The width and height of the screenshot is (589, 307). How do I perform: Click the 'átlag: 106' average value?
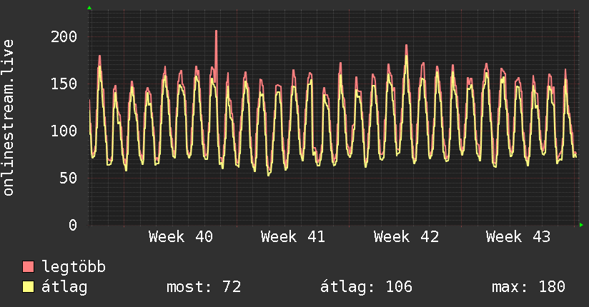tap(366, 287)
